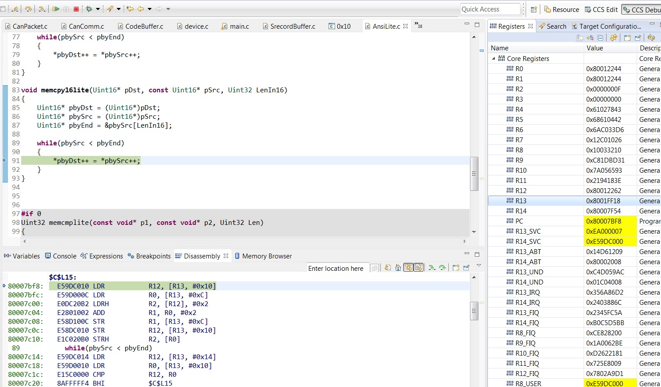Focus the Quick Access field
This screenshot has width=661, height=387.
pos(490,9)
